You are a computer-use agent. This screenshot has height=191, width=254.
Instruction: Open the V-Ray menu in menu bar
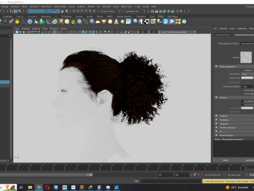pyautogui.click(x=138, y=6)
